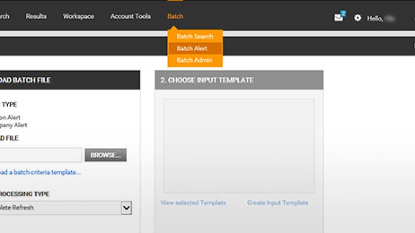The image size is (415, 233).
Task: Open the Account Tools menu
Action: click(130, 16)
